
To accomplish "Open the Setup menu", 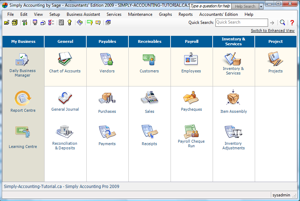I will pos(54,14).
